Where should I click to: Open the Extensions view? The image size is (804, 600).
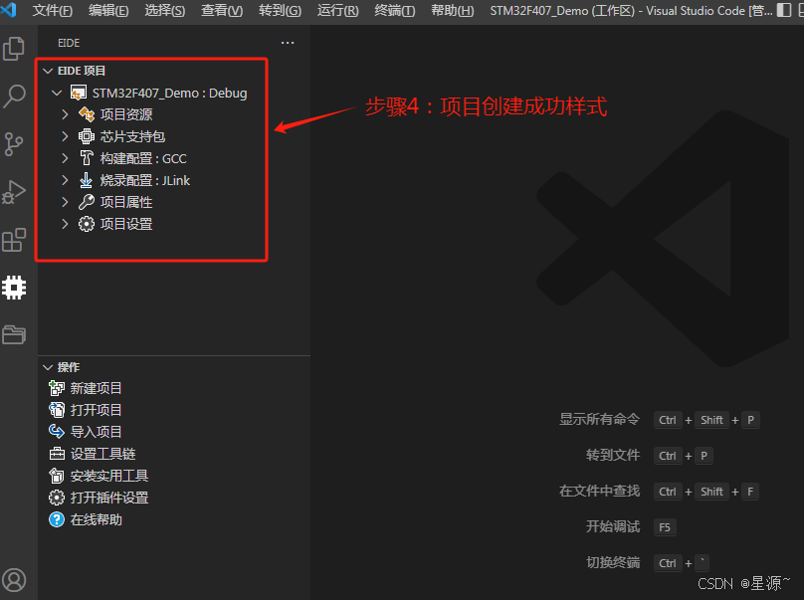coord(14,240)
